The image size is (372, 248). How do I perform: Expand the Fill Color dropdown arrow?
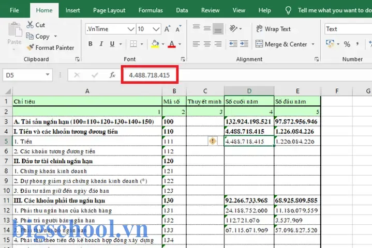163,44
